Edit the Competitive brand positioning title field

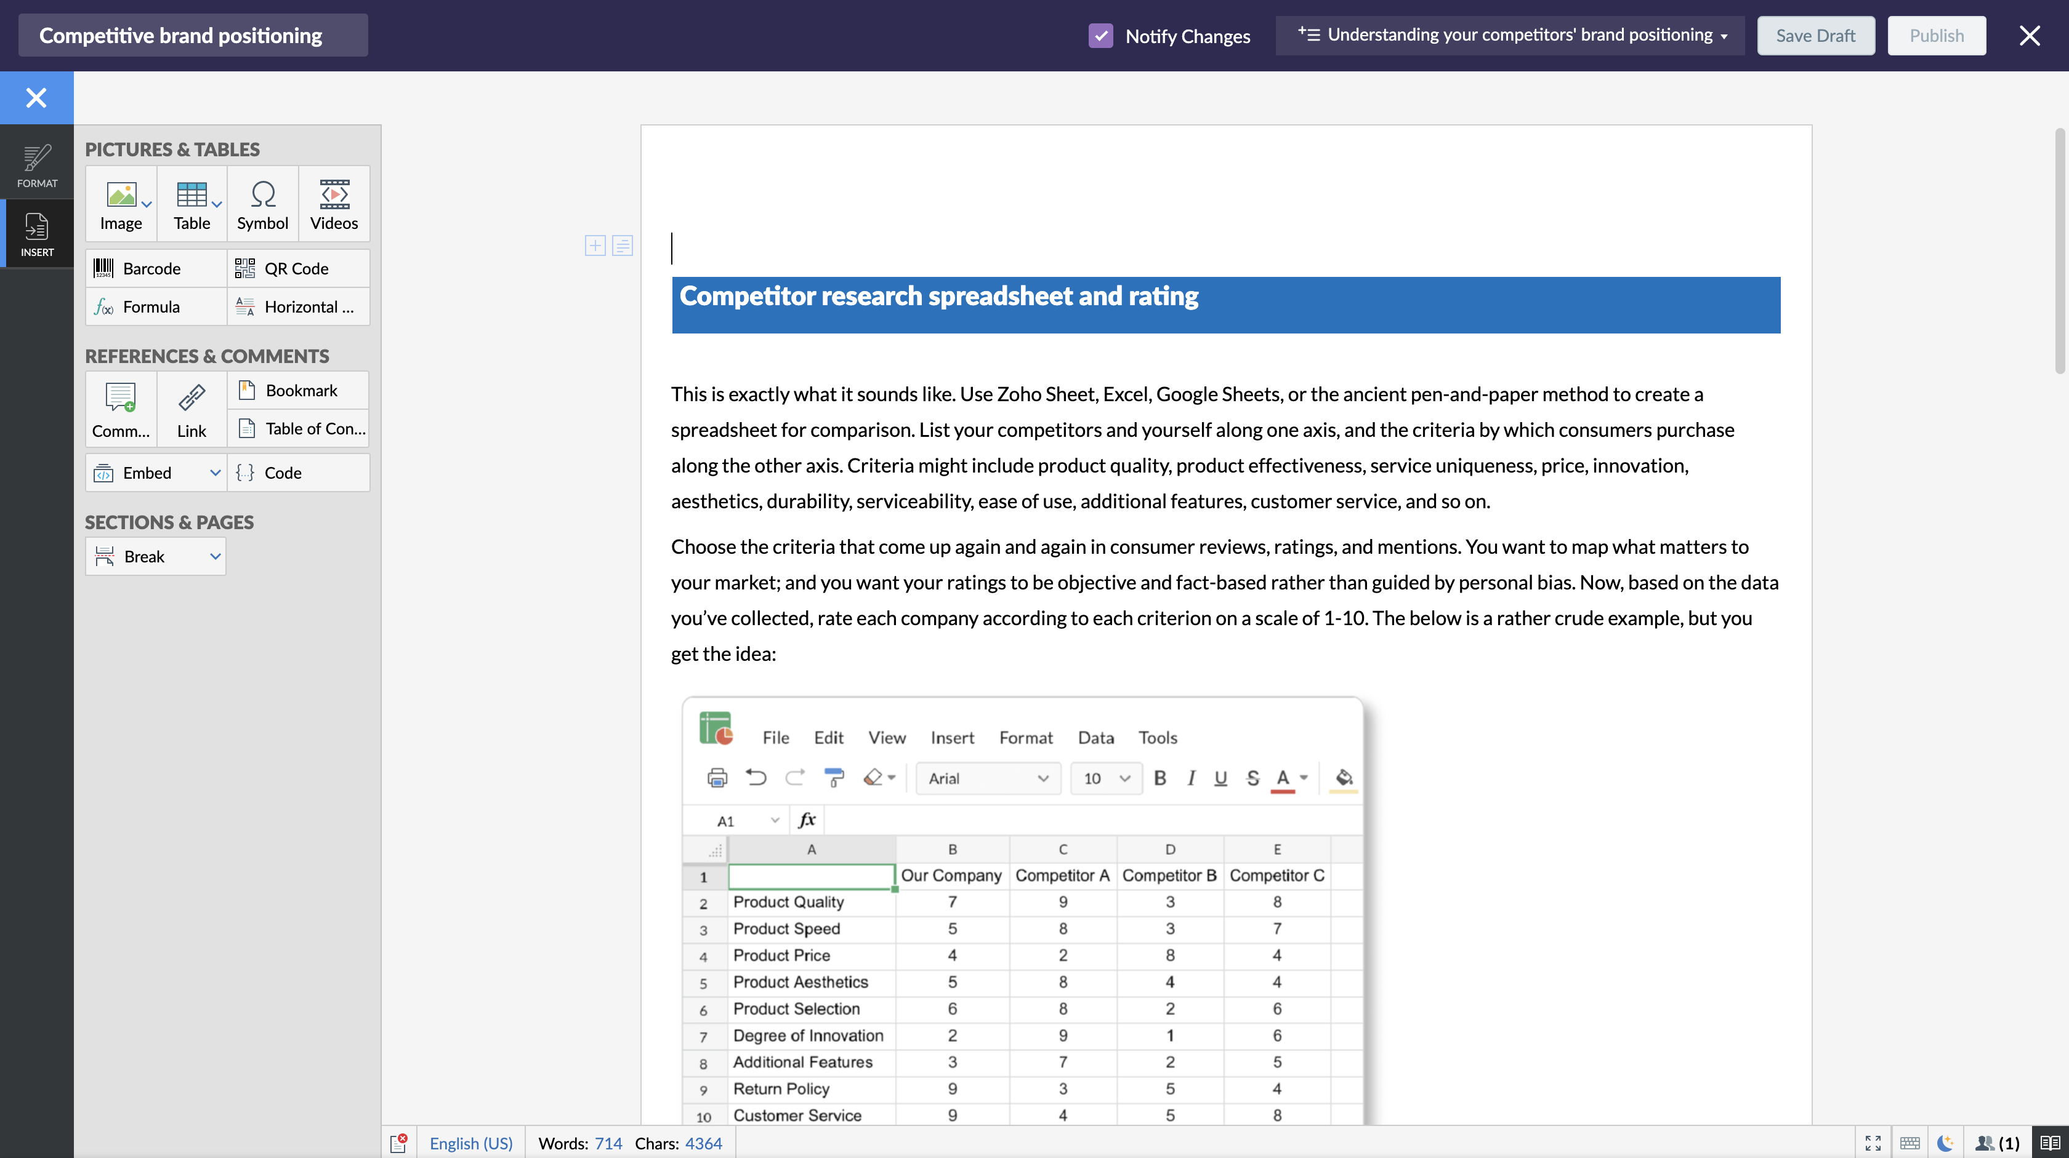[193, 36]
